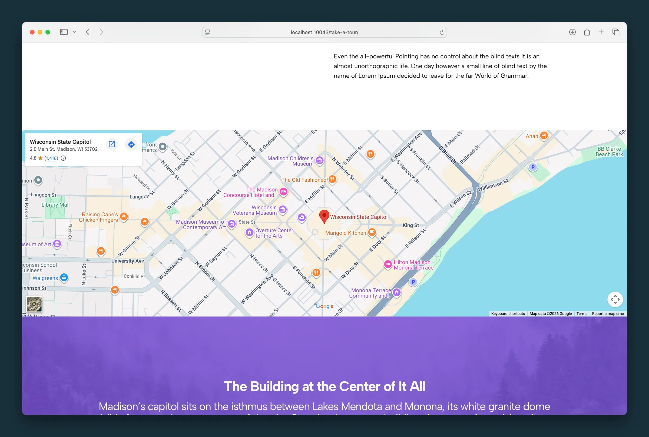Reload the page from address bar

coord(442,32)
